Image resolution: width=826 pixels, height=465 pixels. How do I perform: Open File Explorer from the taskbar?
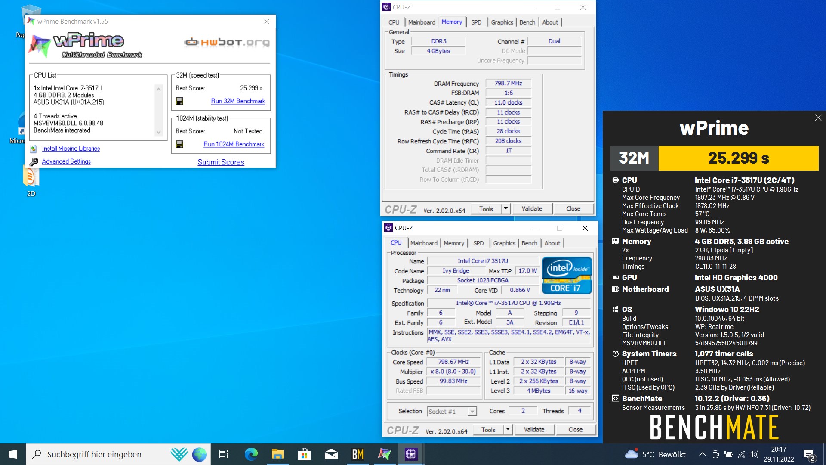coord(277,454)
